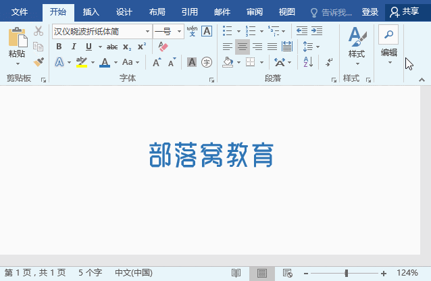
Task: Switch to Read Mode view in status bar
Action: (x=236, y=273)
